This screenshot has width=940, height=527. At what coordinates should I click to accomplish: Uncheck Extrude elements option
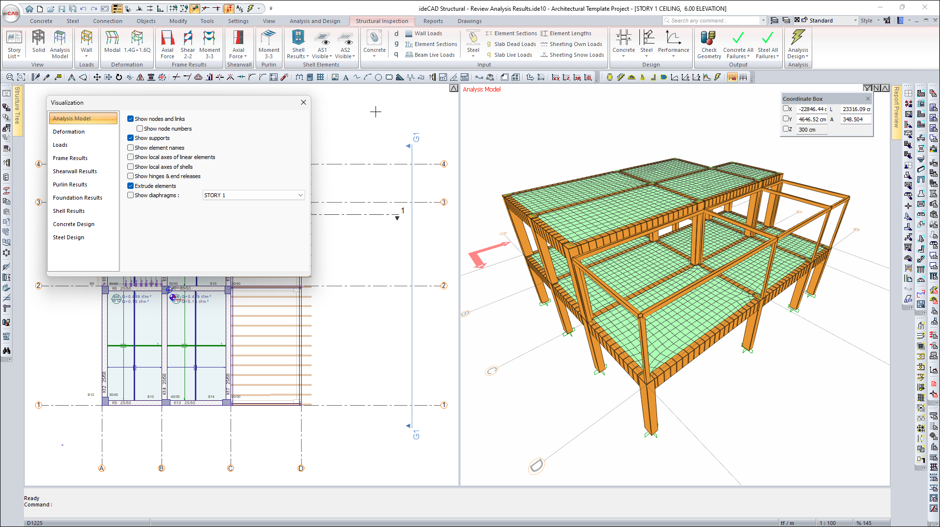tap(131, 186)
